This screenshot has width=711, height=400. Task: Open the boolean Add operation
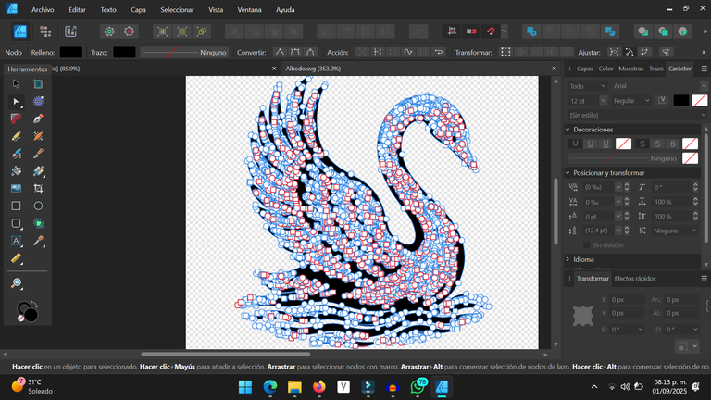531,31
